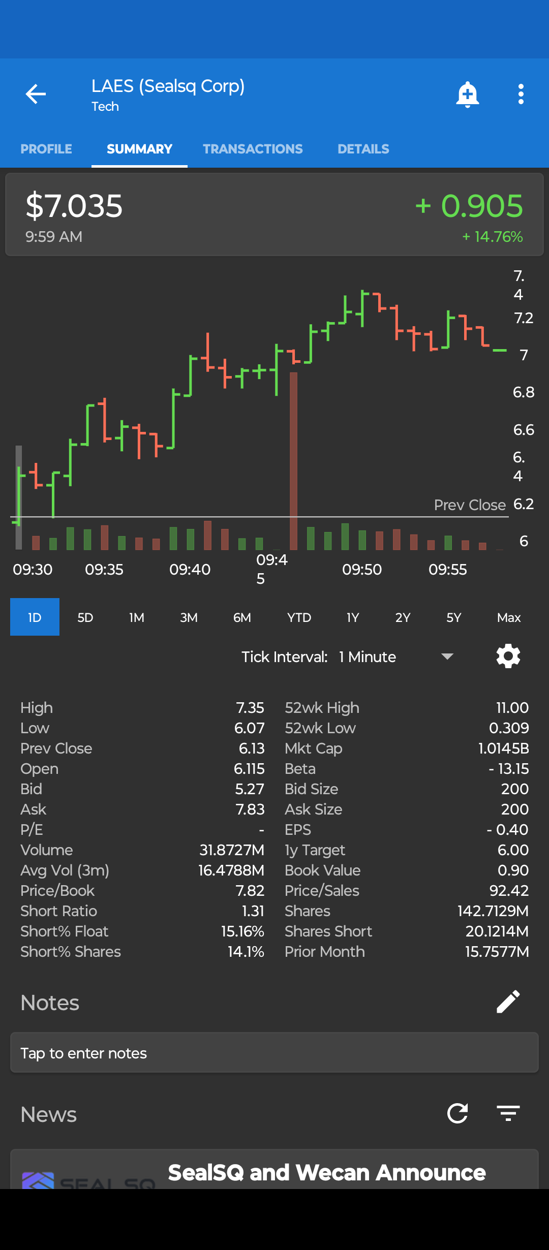Switch to the TRANSACTIONS tab
Viewport: 549px width, 1250px height.
tap(253, 149)
